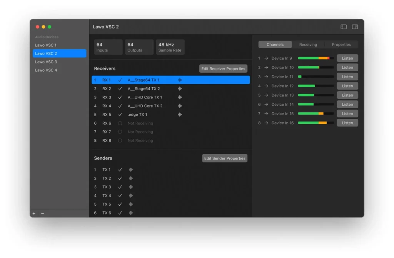
Task: Click the waveform icon for TX 4
Action: tap(131, 196)
